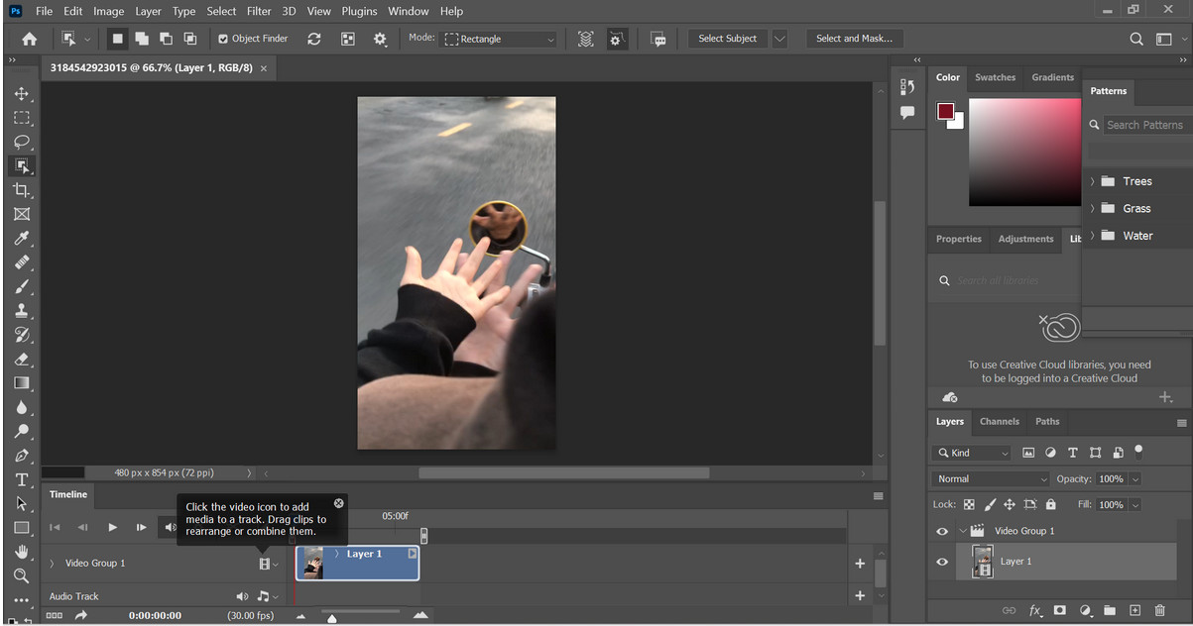Screen dimensions: 1193x626
Task: Select the Hand tool
Action: [21, 552]
